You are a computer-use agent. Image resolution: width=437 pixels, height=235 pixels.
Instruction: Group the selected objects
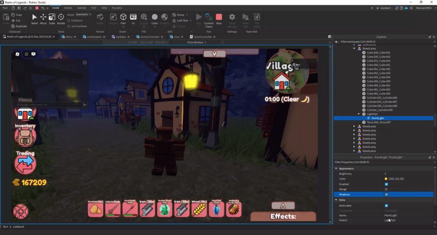(178, 15)
